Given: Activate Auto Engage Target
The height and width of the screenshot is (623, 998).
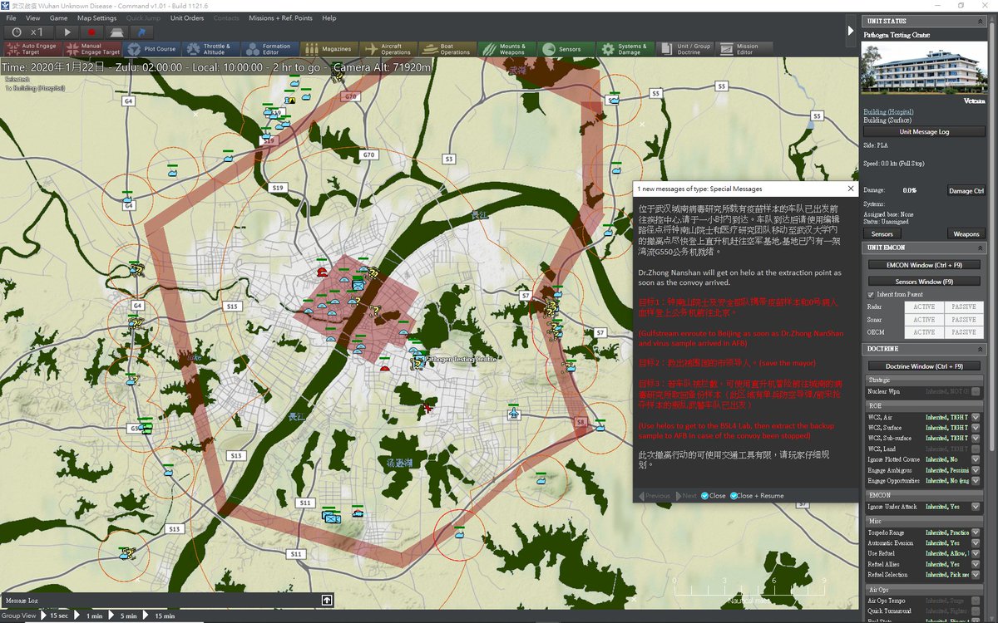Looking at the screenshot, I should (32, 49).
